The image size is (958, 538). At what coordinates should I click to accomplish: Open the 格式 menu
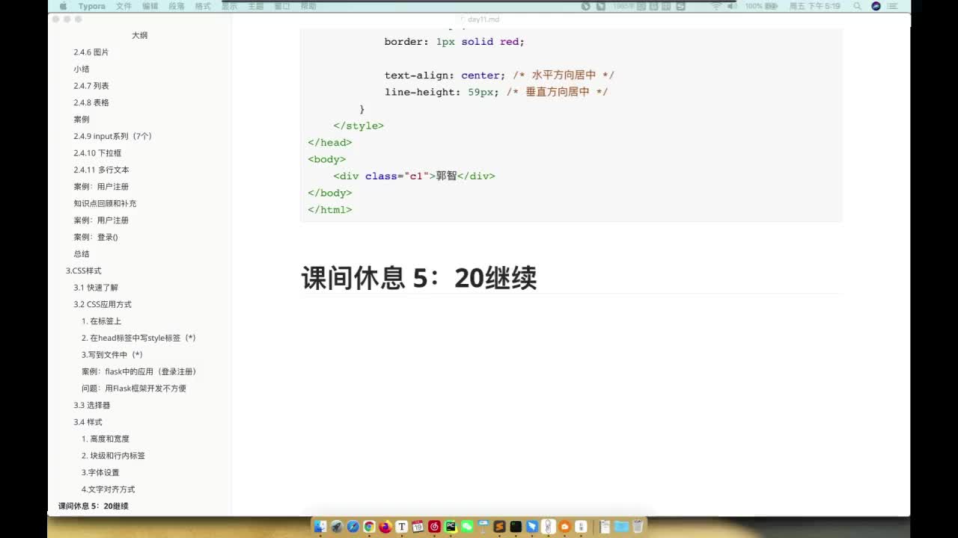point(203,6)
